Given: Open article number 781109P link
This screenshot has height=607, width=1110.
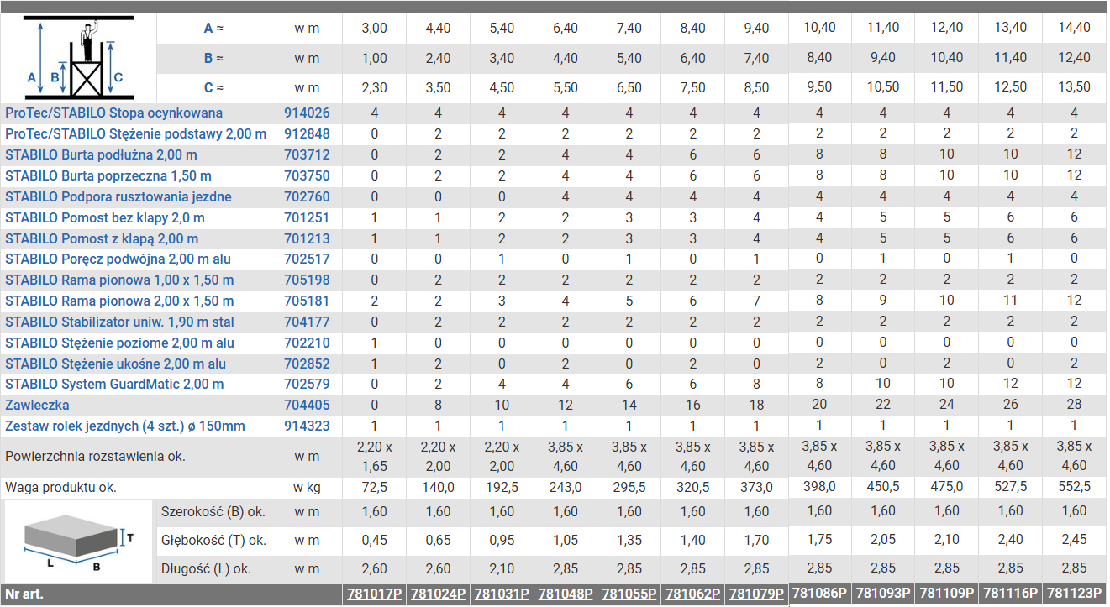Looking at the screenshot, I should coord(947,594).
